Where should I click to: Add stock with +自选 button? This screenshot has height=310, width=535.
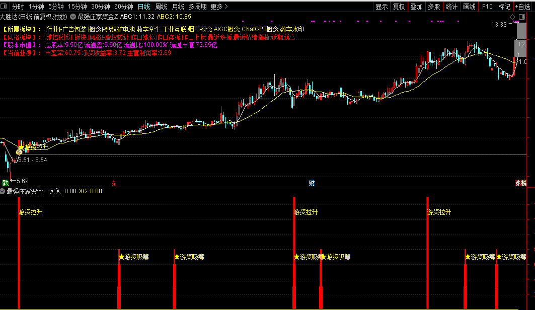(x=523, y=7)
